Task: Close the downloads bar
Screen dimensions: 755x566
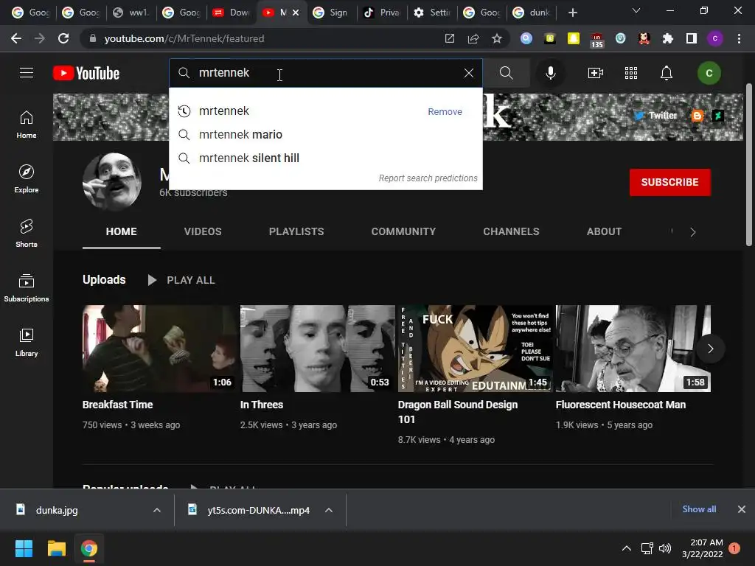Action: (x=742, y=509)
